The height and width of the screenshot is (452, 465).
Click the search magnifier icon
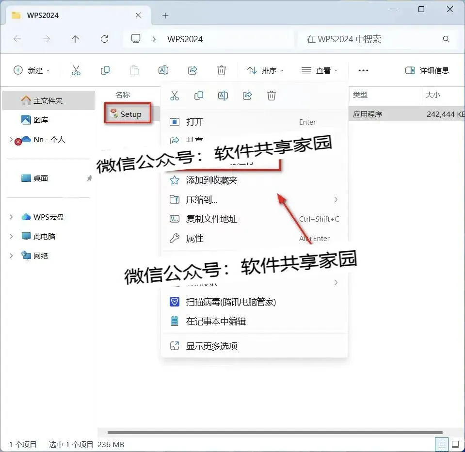tap(446, 39)
